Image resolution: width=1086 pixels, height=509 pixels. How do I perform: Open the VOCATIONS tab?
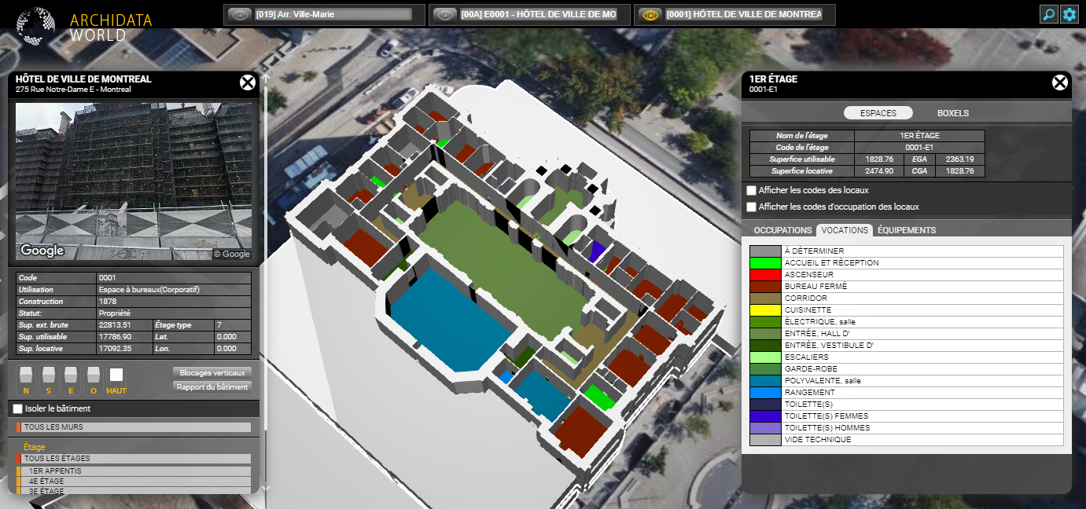pyautogui.click(x=845, y=230)
